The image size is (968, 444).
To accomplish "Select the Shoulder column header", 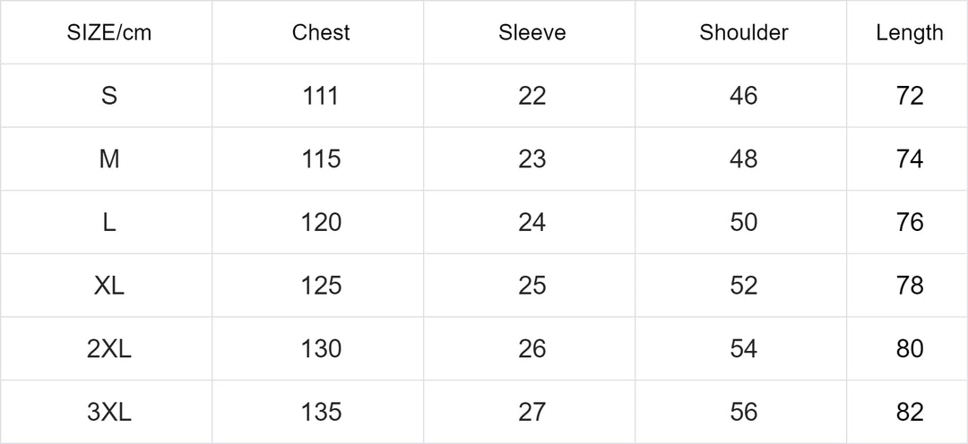I will (x=744, y=33).
